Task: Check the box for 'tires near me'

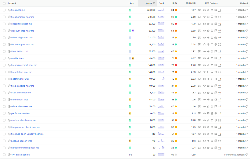Action: [x=4, y=10]
